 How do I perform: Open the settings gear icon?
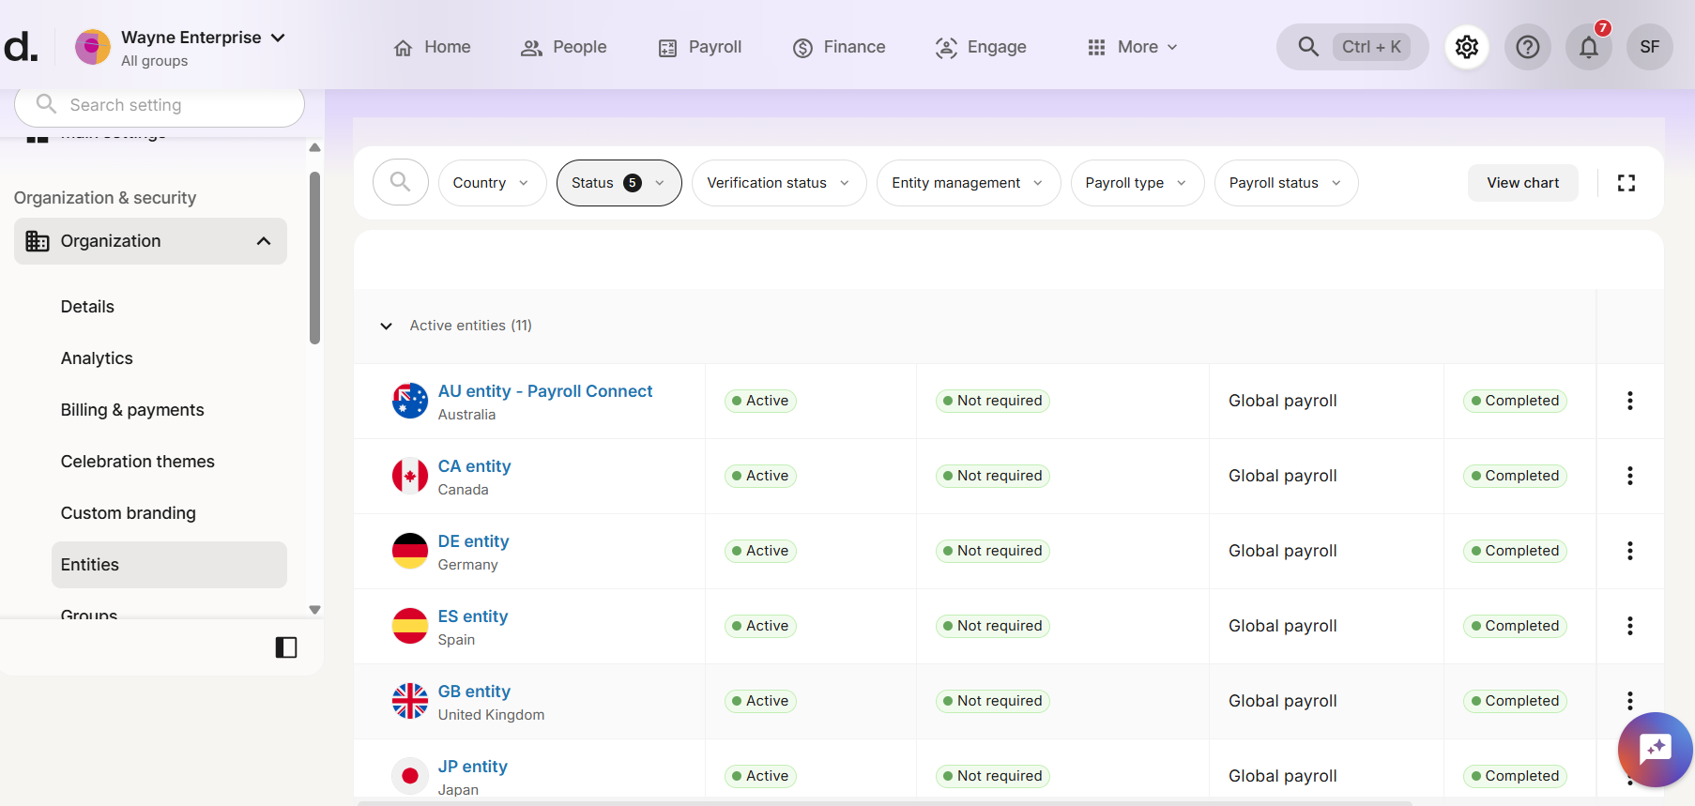(x=1466, y=47)
